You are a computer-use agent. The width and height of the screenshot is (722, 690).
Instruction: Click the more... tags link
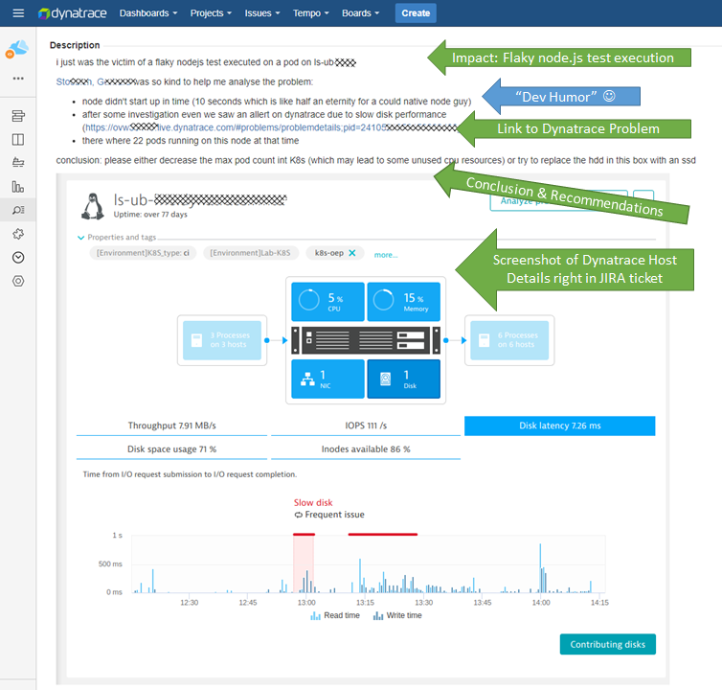[386, 255]
